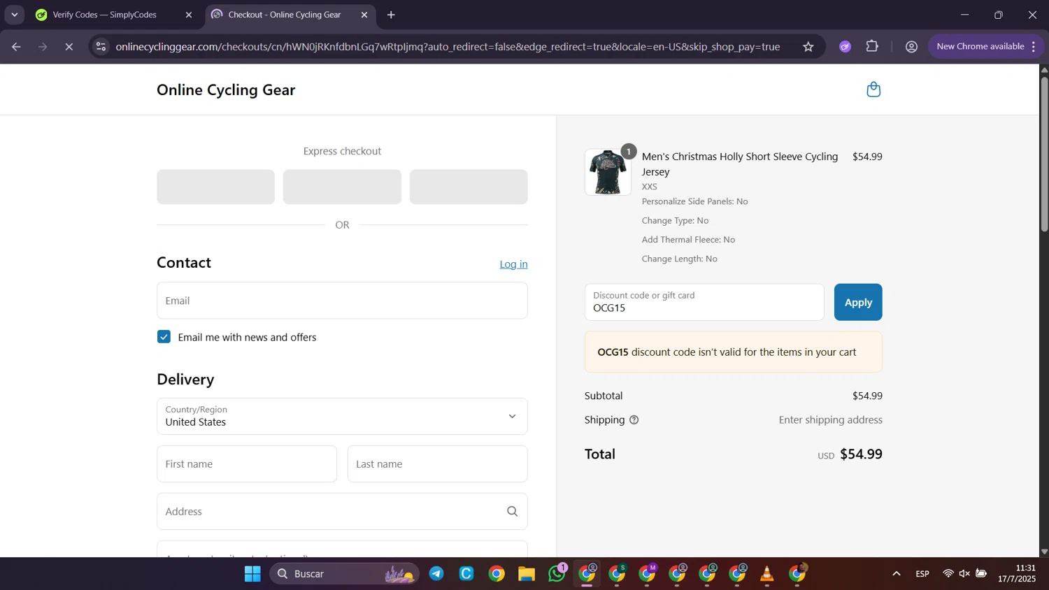The height and width of the screenshot is (590, 1049).
Task: Open Chrome with M profile badge in taskbar
Action: click(x=648, y=574)
